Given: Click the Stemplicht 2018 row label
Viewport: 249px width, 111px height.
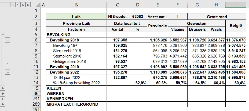Looking at the screenshot, I should [67, 56].
